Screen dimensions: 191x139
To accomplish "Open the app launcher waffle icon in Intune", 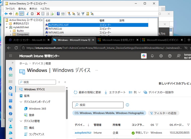I will coord(11,56).
